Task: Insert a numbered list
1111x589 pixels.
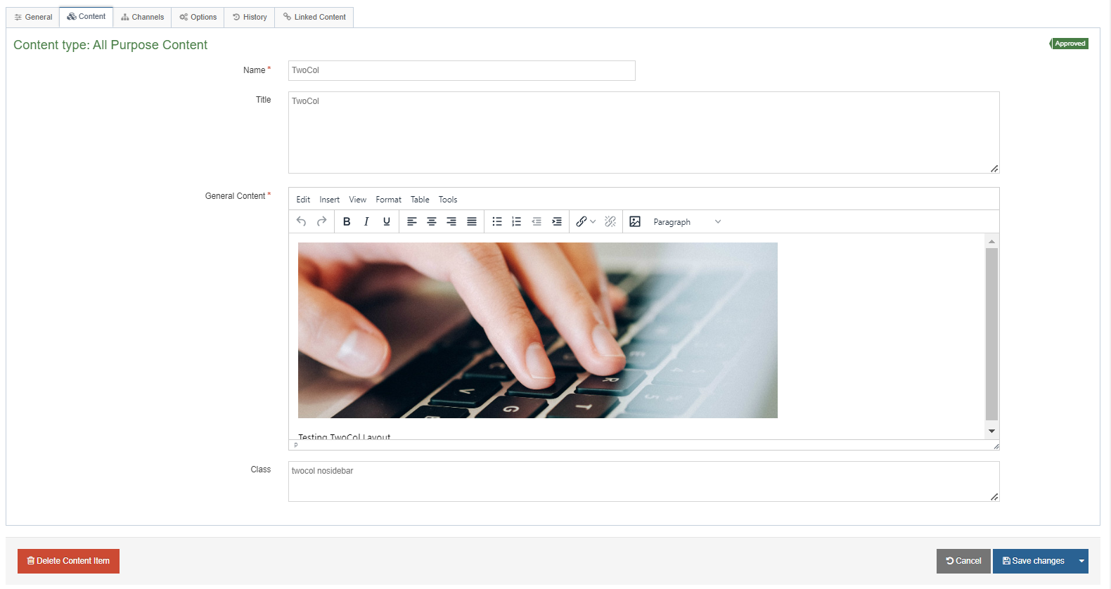Action: 516,221
